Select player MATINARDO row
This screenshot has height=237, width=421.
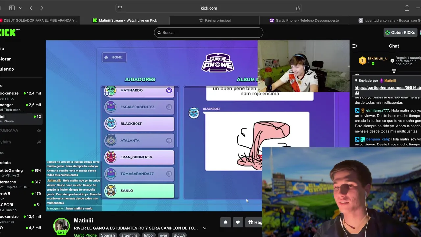click(139, 90)
